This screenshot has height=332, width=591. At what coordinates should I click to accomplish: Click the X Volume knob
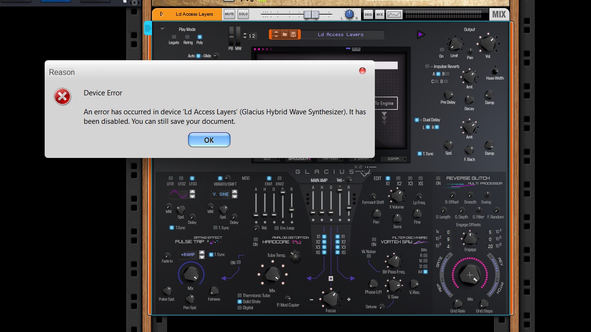point(396,195)
